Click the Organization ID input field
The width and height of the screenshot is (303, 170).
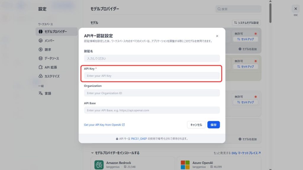(x=152, y=93)
